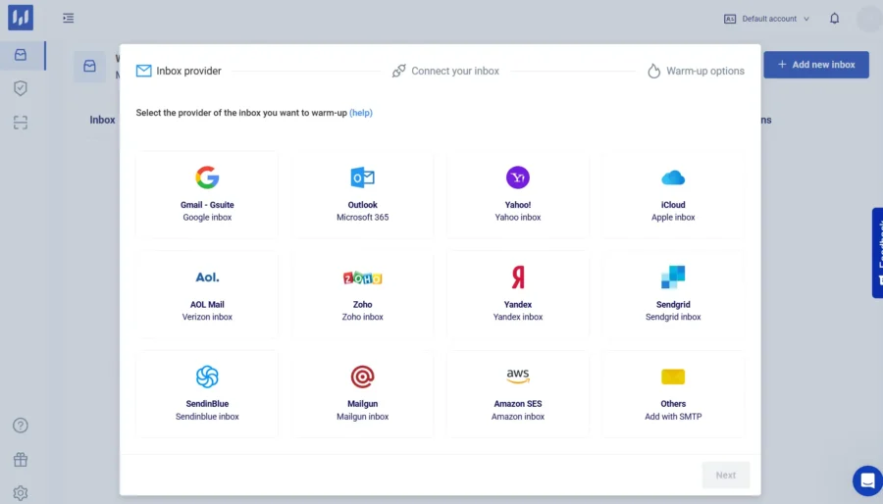Open the Default account dropdown
The height and width of the screenshot is (504, 883).
(767, 19)
